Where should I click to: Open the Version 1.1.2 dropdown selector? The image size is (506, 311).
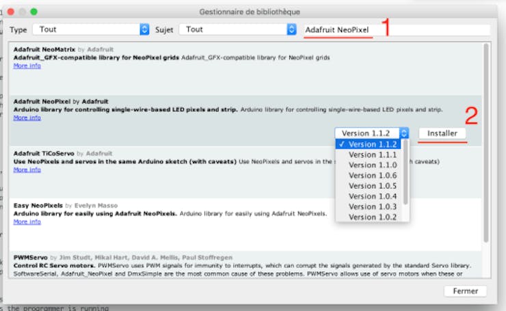[372, 133]
